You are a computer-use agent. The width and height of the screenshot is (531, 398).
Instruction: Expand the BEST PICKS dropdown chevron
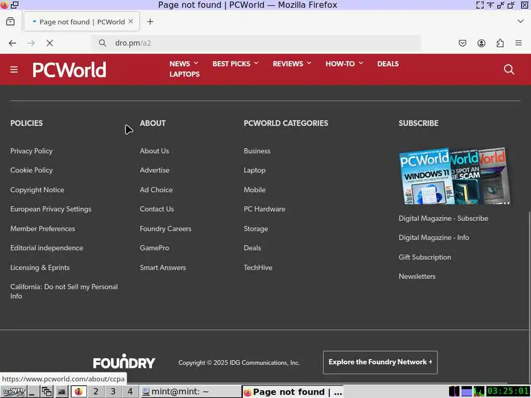point(256,63)
